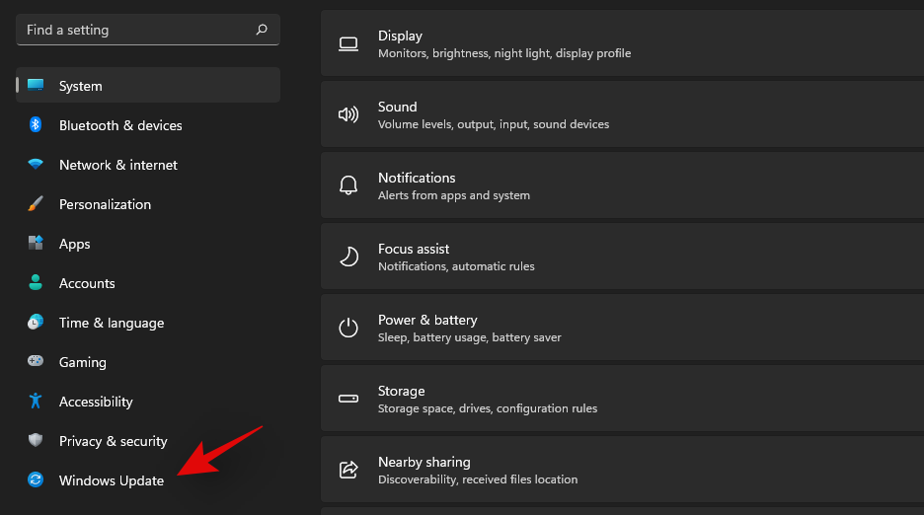Click the Personalization paintbrush icon
This screenshot has width=924, height=515.
36,204
